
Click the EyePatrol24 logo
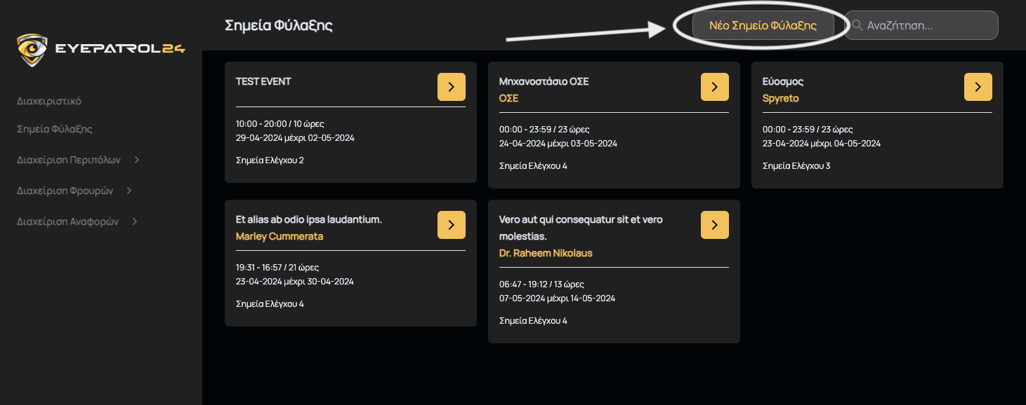pos(100,49)
